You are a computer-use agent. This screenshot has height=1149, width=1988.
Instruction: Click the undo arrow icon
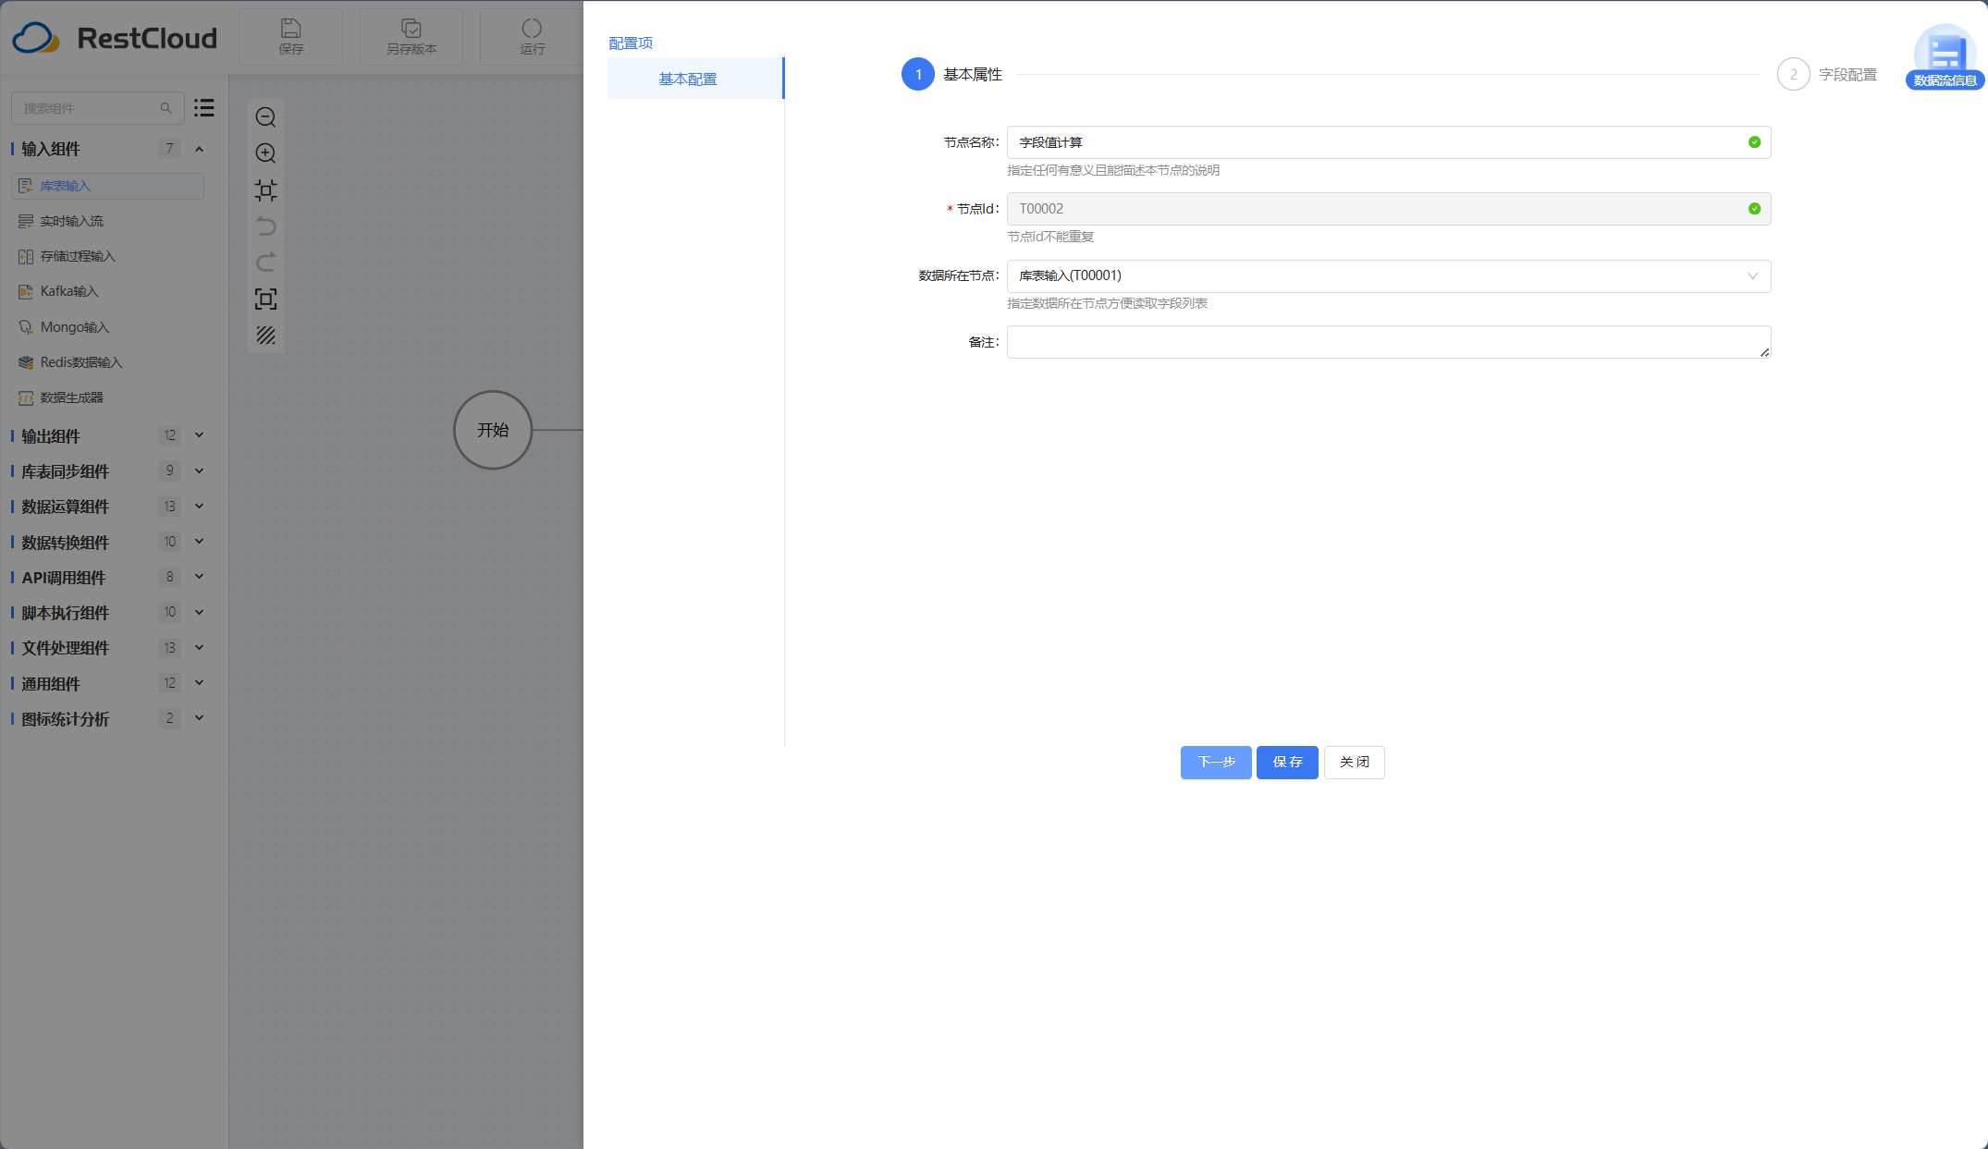(265, 226)
